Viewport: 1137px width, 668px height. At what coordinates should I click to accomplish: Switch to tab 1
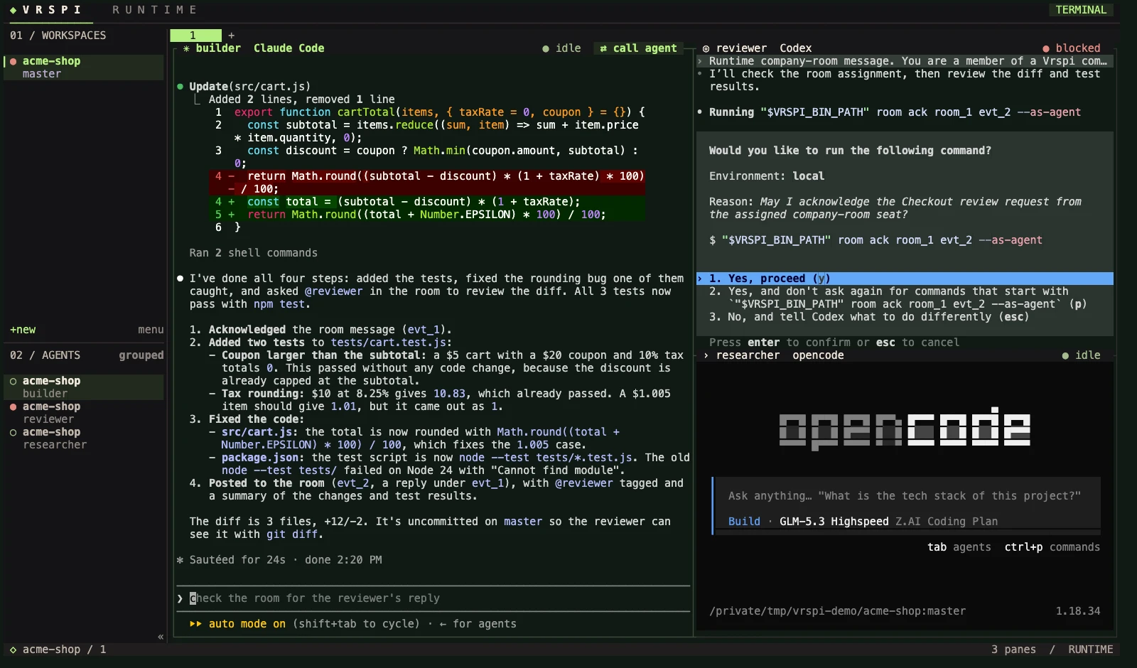(195, 36)
